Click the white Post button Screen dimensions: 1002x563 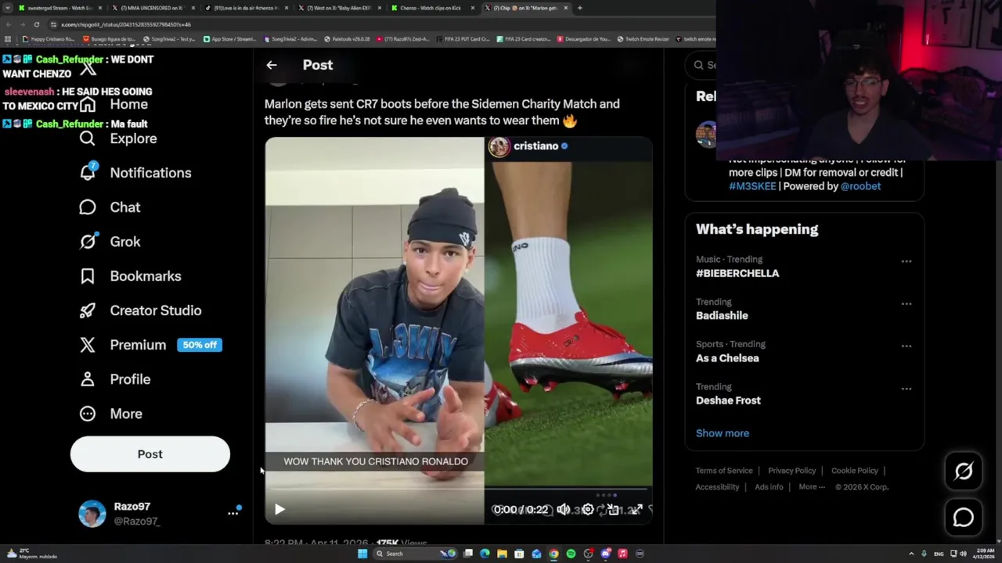click(150, 454)
